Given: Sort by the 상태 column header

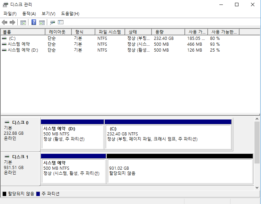Looking at the screenshot, I should [138, 32].
